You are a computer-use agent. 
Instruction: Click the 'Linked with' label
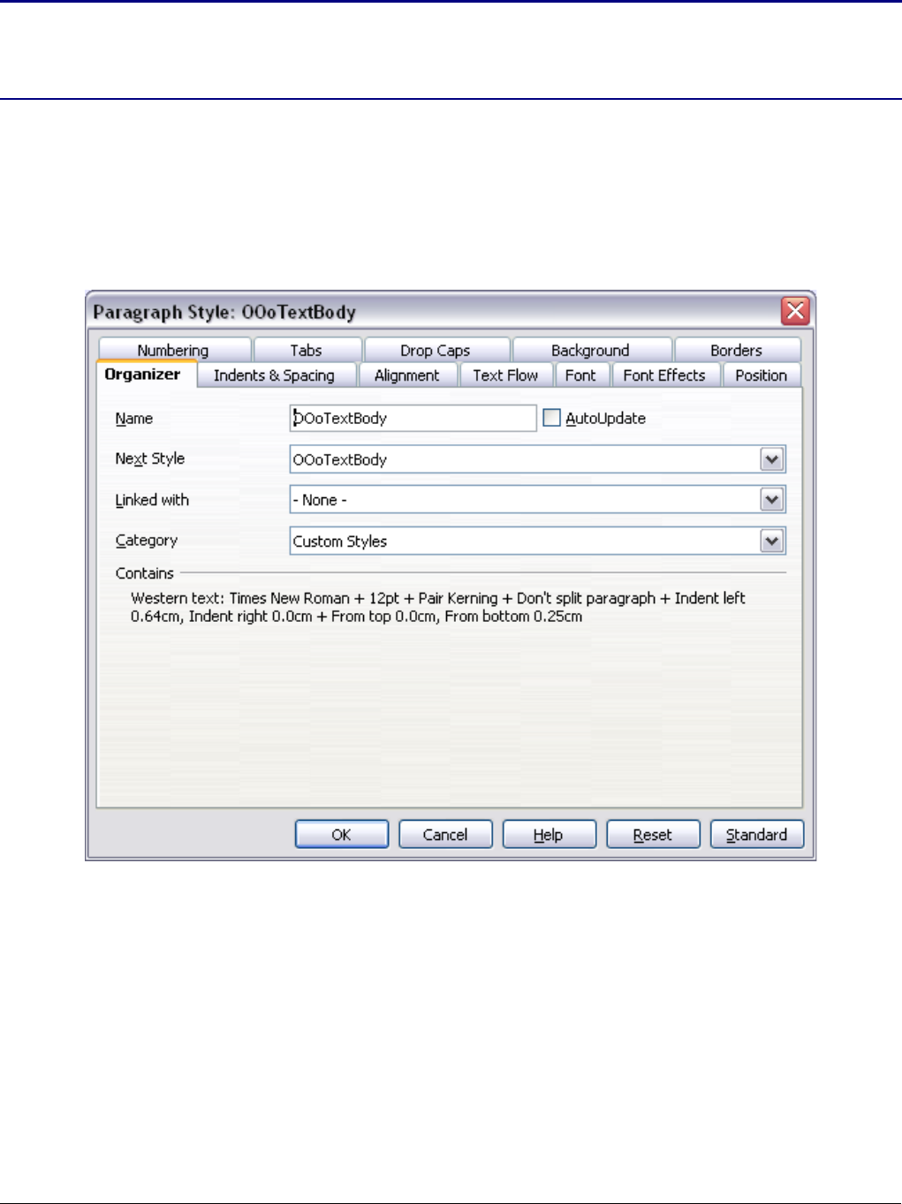point(152,500)
